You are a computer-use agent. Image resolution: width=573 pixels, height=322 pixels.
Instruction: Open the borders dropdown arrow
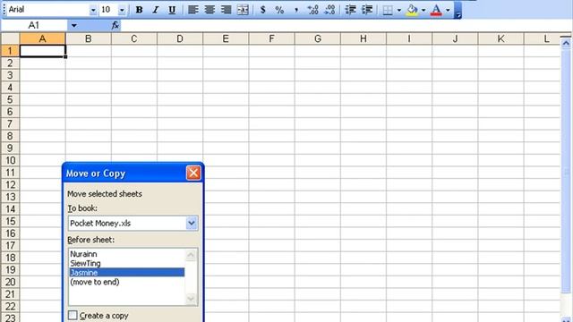point(398,10)
